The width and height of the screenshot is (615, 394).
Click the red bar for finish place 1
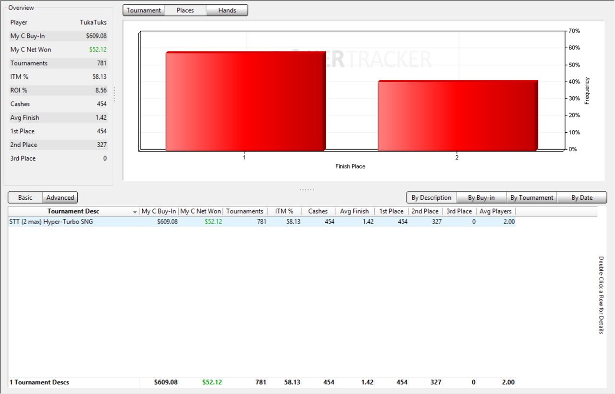click(246, 101)
